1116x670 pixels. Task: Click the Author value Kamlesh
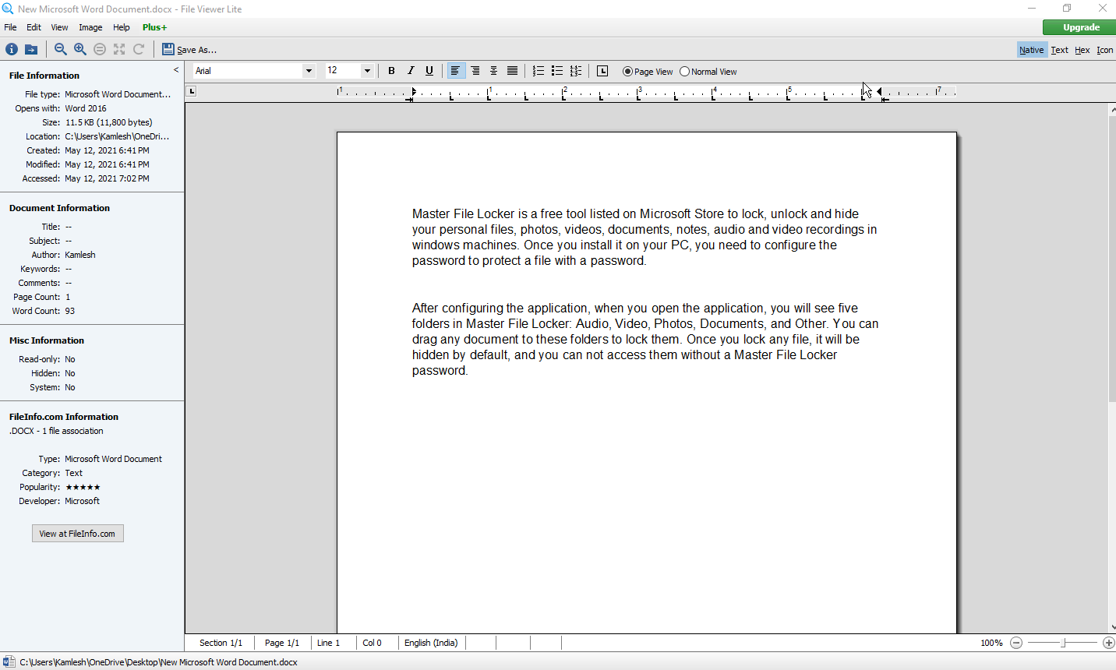(x=80, y=255)
